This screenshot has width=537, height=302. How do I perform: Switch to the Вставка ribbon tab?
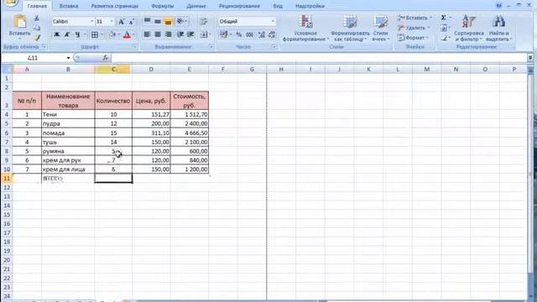pyautogui.click(x=69, y=6)
